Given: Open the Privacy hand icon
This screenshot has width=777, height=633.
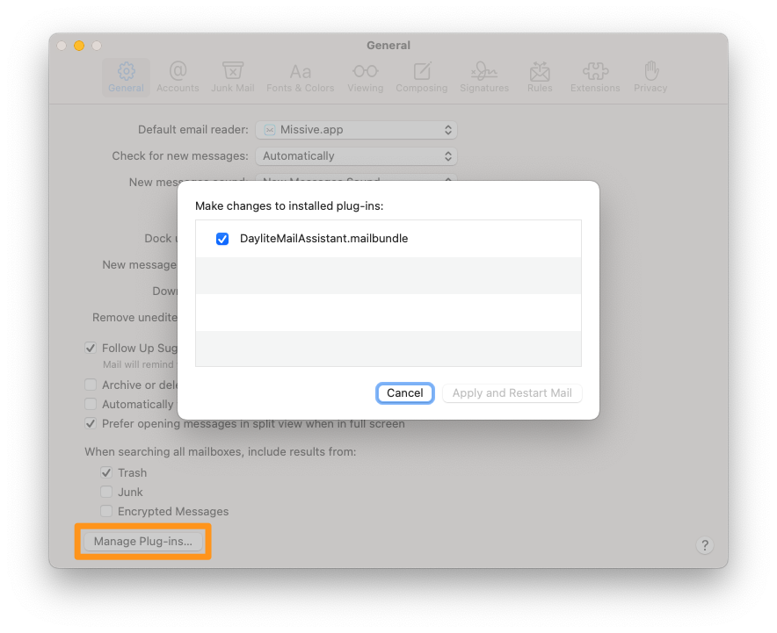Looking at the screenshot, I should [651, 71].
